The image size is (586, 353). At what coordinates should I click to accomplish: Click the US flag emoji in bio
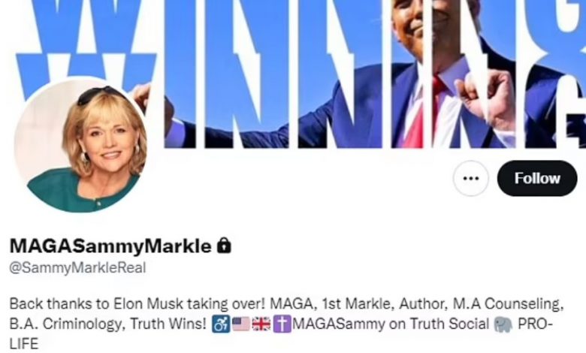[241, 324]
